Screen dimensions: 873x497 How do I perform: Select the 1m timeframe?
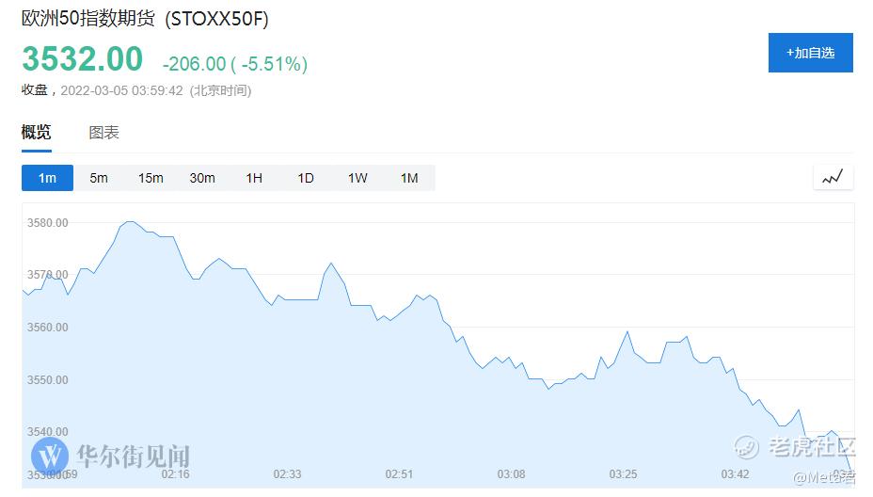47,178
